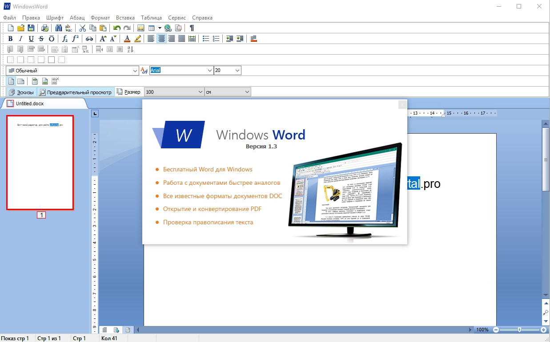
Task: Open the Справка menu
Action: tap(202, 18)
